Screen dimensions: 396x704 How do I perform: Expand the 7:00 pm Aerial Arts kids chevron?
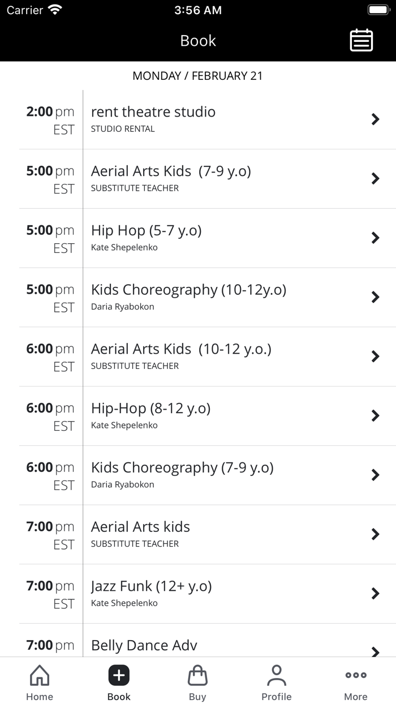tap(375, 534)
